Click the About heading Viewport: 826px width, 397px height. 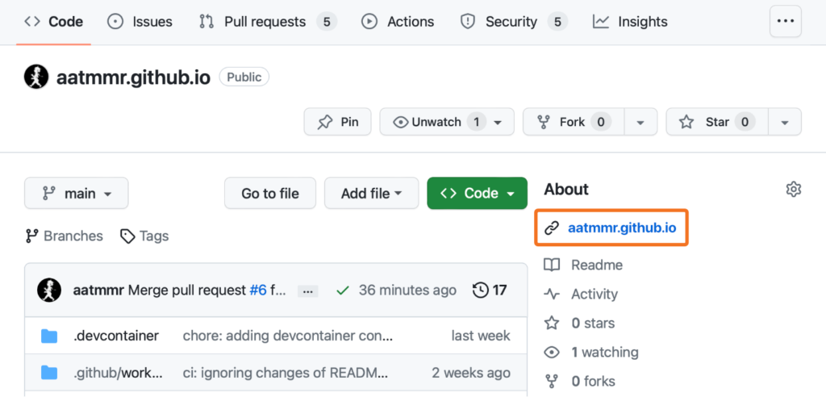point(566,189)
